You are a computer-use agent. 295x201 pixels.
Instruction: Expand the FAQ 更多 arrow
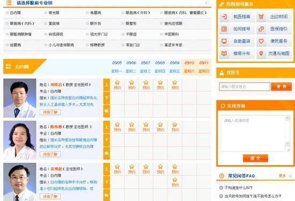click(x=290, y=176)
